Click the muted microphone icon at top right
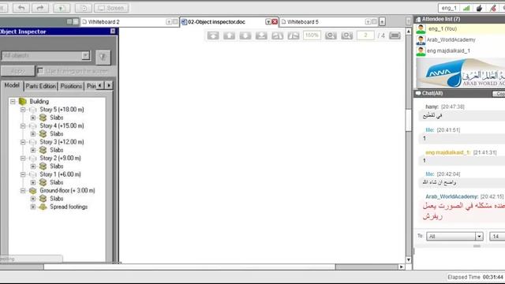 [493, 8]
